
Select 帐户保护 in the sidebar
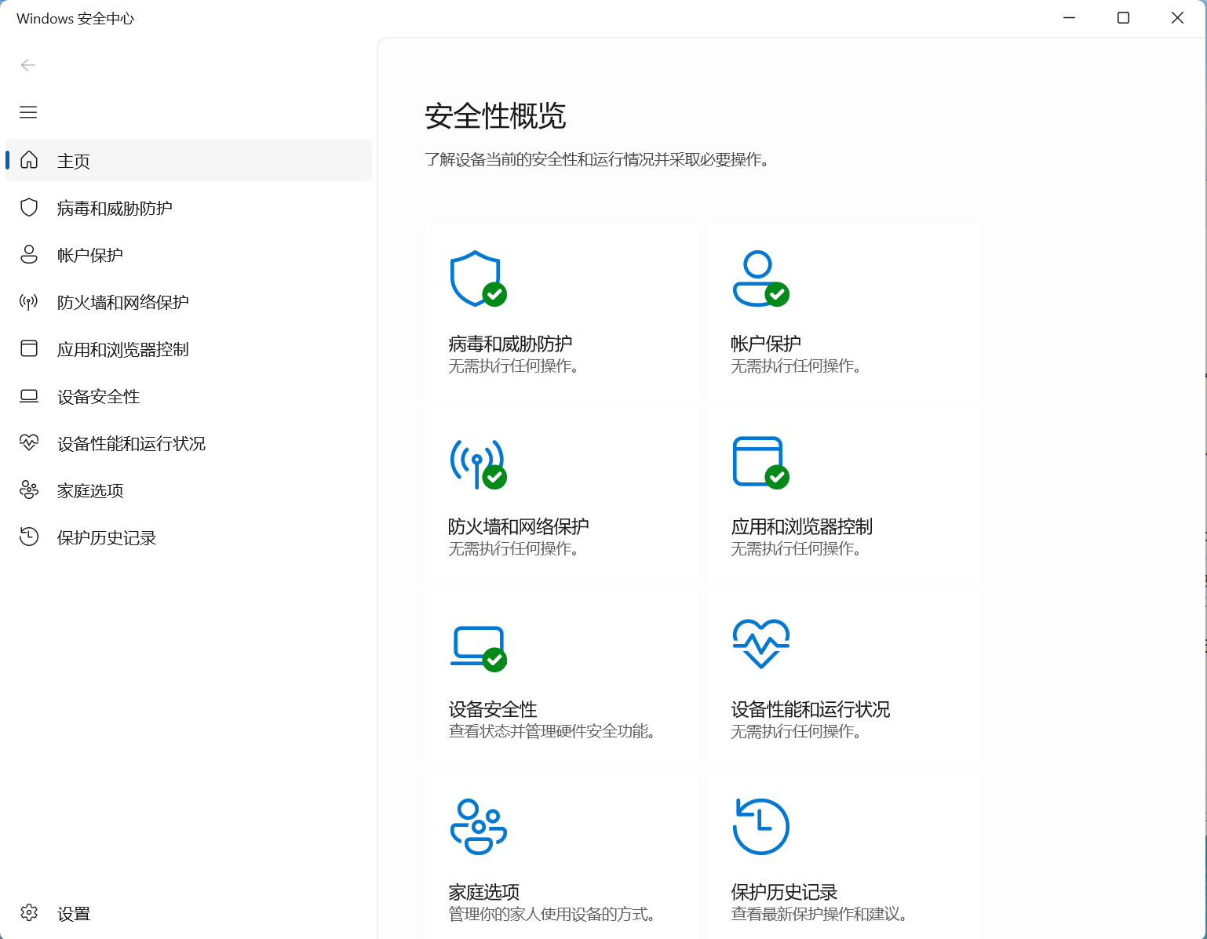89,254
